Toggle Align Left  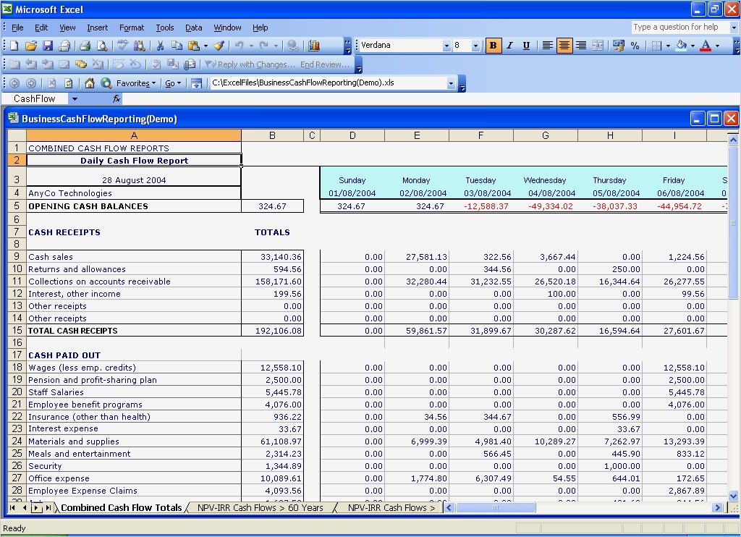547,46
